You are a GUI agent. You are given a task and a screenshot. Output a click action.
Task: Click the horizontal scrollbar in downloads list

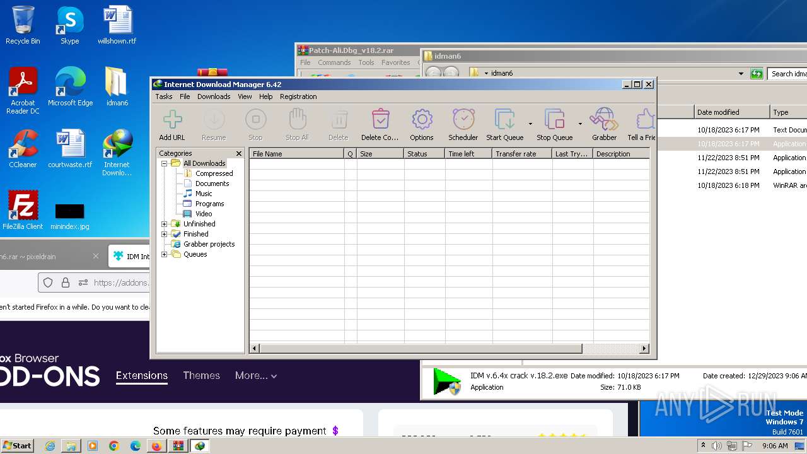[421, 349]
